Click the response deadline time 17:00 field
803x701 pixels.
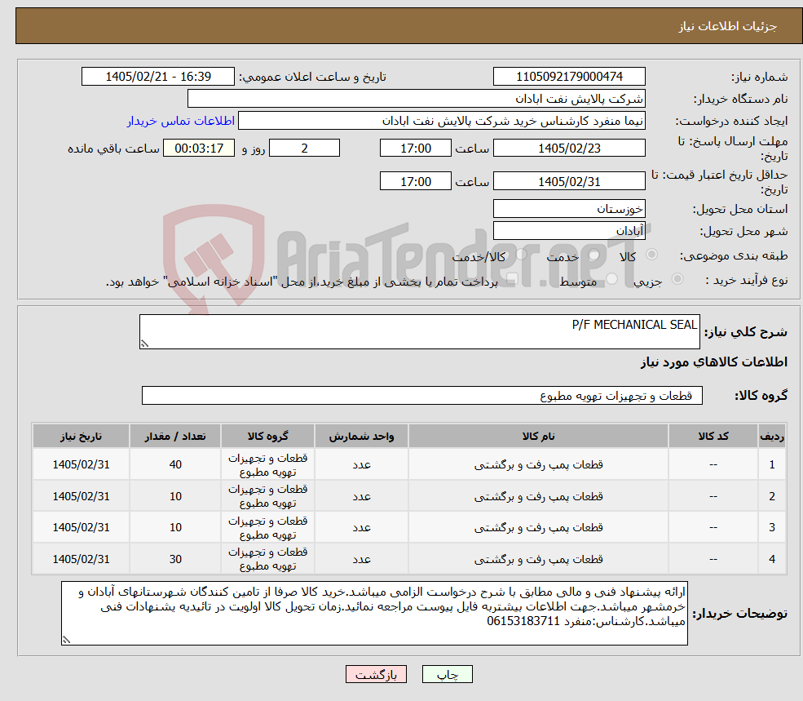click(x=415, y=149)
